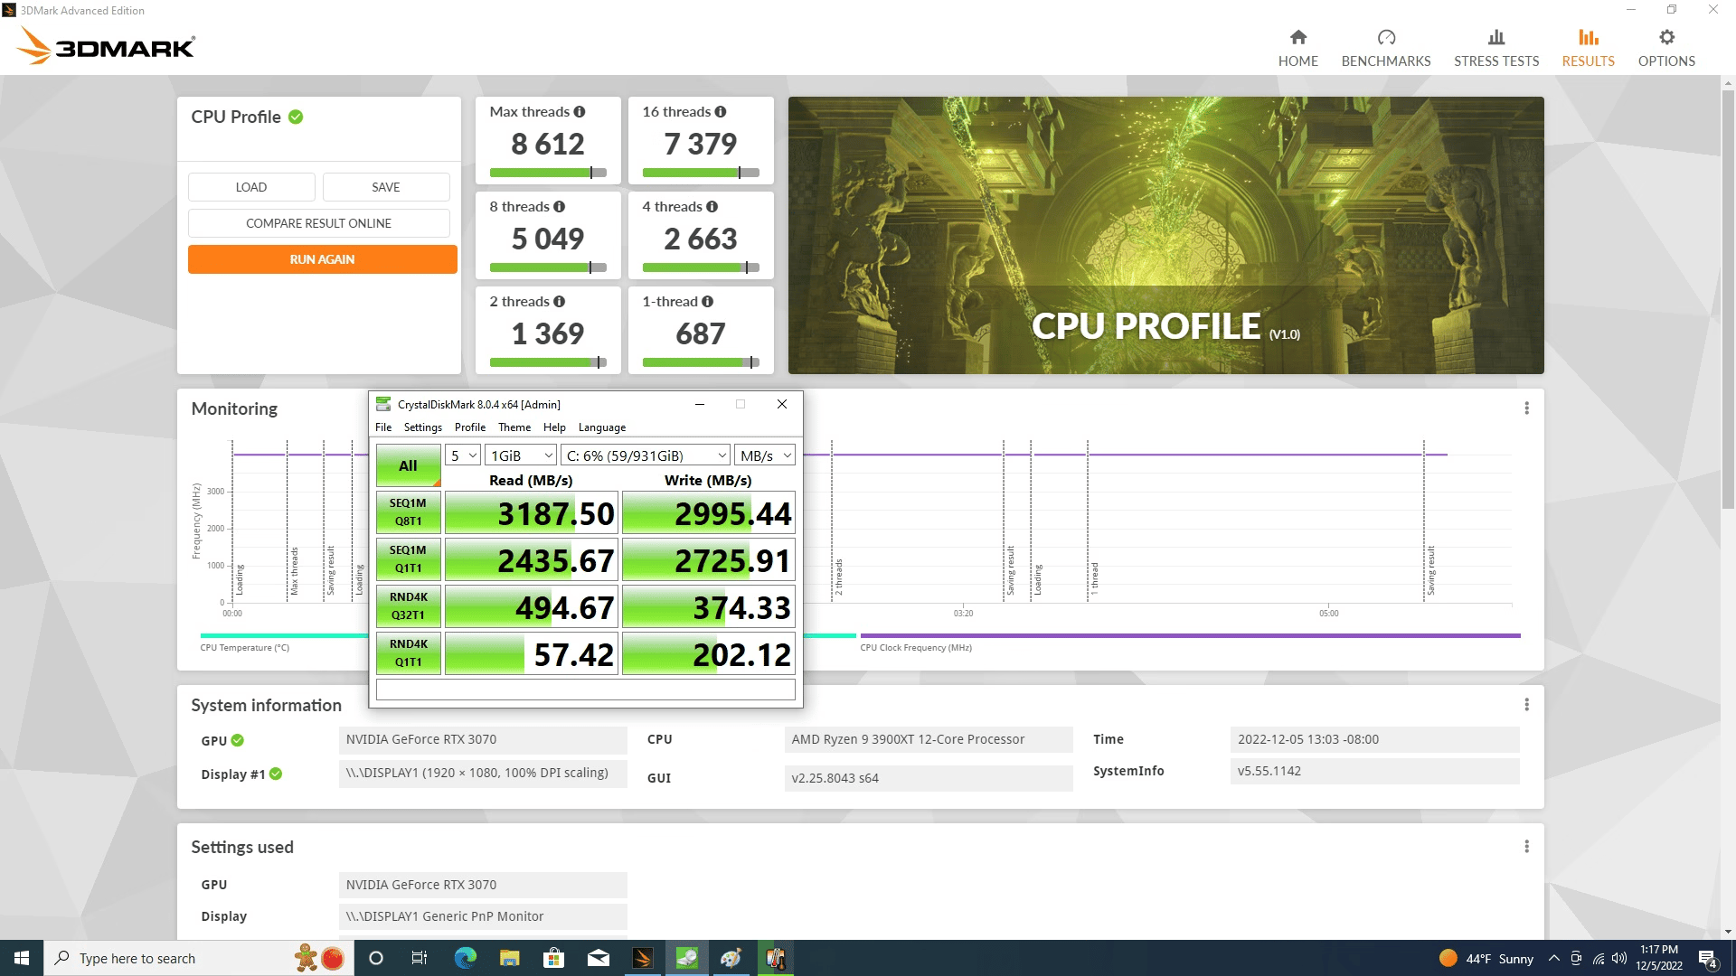This screenshot has width=1736, height=976.
Task: Switch to 3DMark taskbar icon
Action: [642, 958]
